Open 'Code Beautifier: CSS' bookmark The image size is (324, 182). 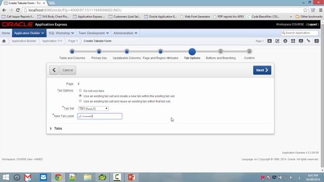coord(263,17)
